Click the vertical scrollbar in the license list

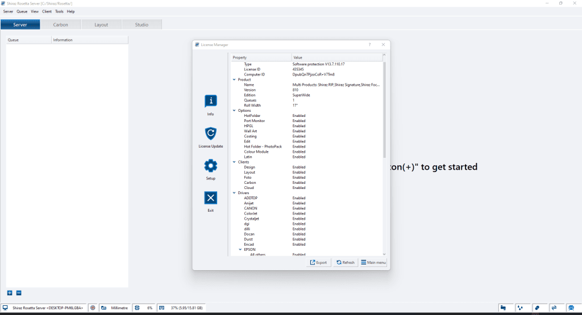(384, 110)
